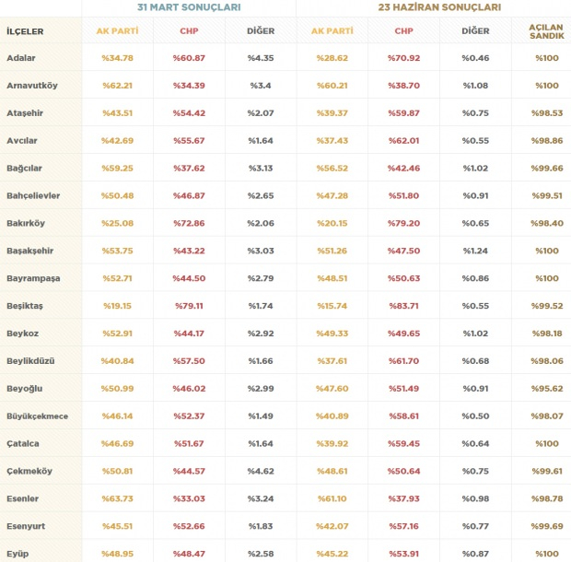Image resolution: width=571 pixels, height=562 pixels.
Task: Click the Diğer header under 23 Haziran
Action: (475, 31)
